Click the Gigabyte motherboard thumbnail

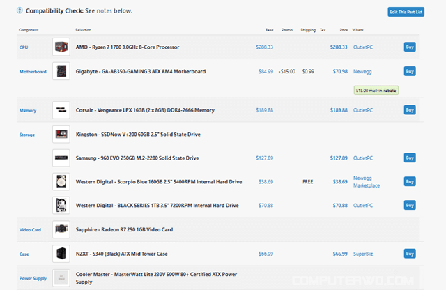tap(61, 71)
